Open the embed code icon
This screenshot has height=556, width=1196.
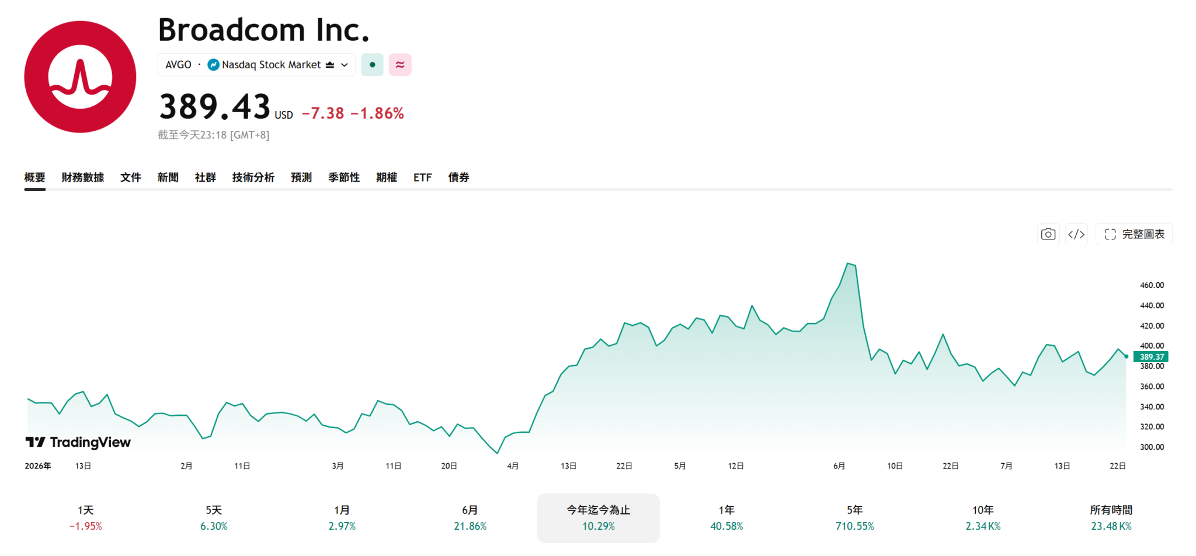(x=1076, y=234)
